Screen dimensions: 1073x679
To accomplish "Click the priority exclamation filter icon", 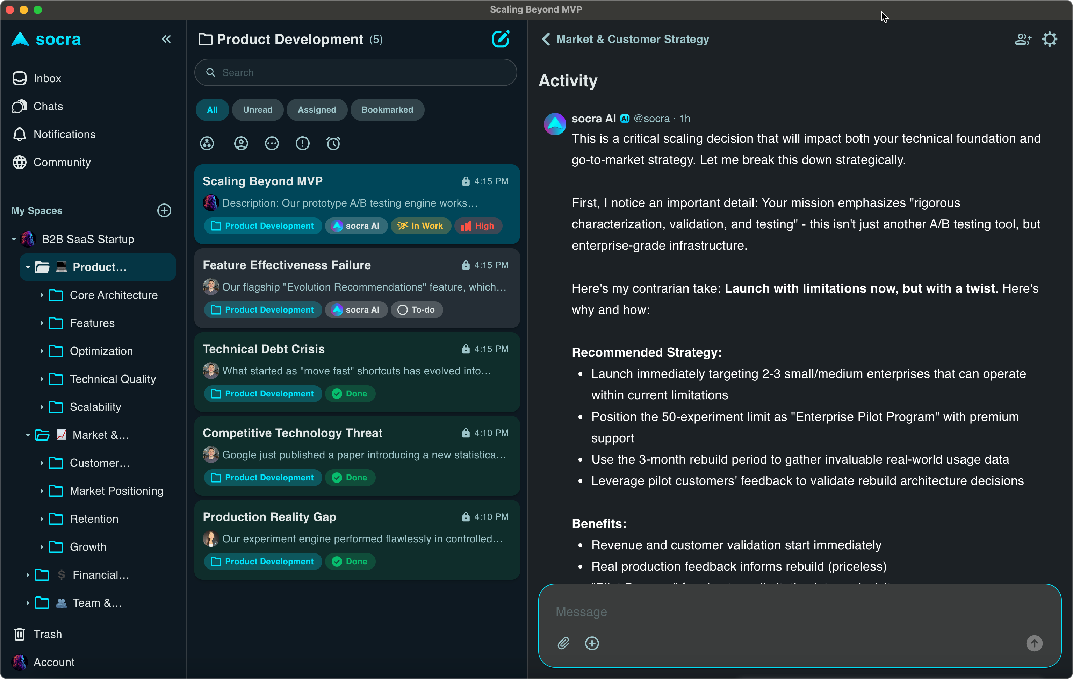I will [303, 144].
